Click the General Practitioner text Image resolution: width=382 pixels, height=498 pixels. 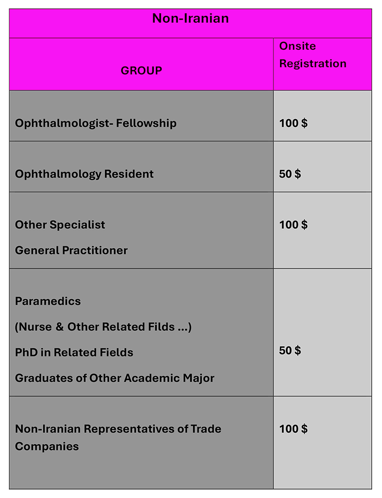coord(71,250)
